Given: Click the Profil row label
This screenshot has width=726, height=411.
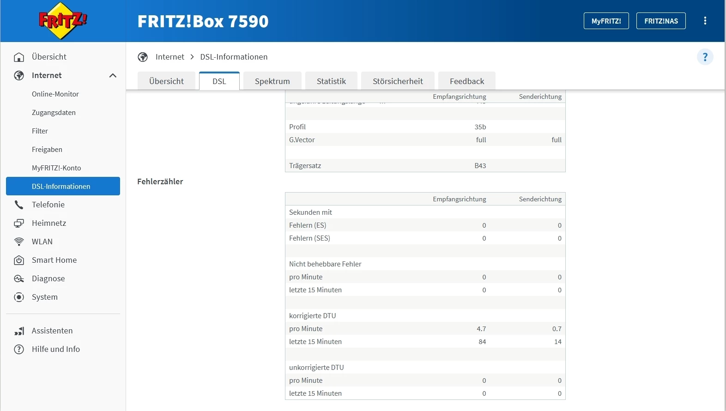Looking at the screenshot, I should tap(297, 127).
